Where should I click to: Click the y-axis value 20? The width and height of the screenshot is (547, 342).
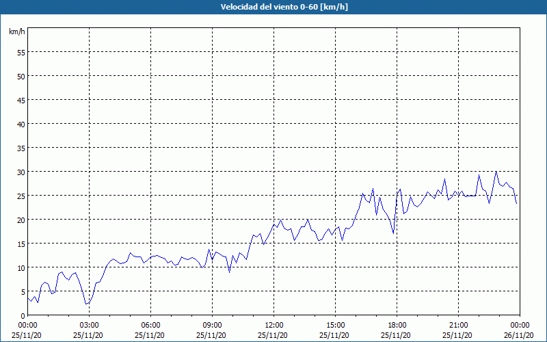21,220
